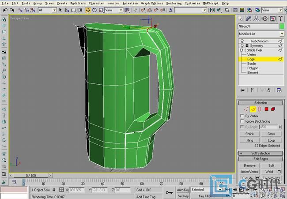
Task: Open the Selected key filter dropdown
Action: click(207, 190)
